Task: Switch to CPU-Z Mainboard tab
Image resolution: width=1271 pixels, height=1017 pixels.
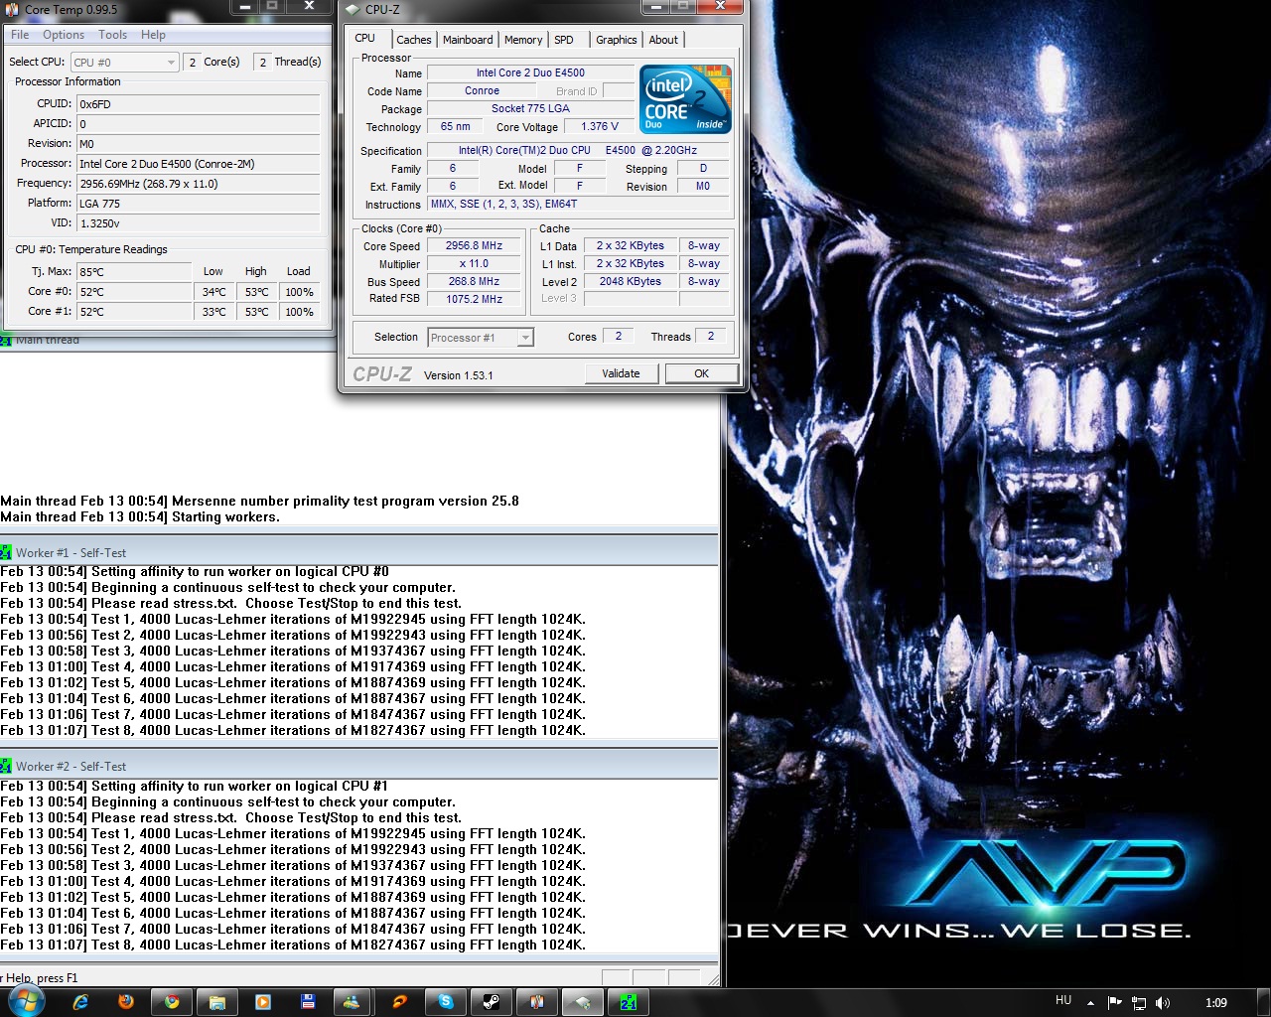Action: pos(468,40)
